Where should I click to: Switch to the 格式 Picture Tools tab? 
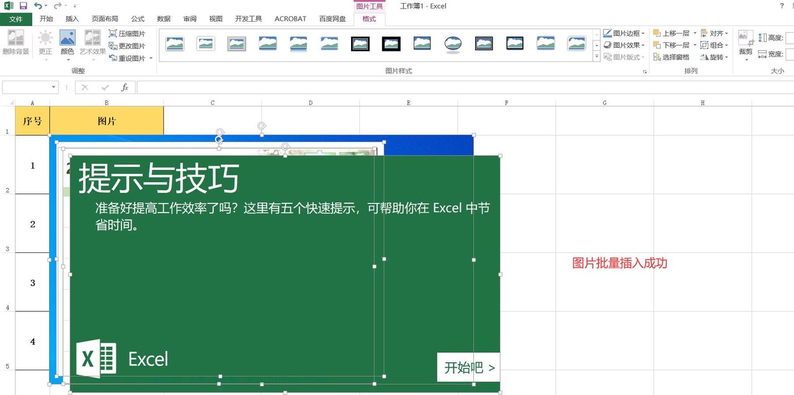[368, 19]
